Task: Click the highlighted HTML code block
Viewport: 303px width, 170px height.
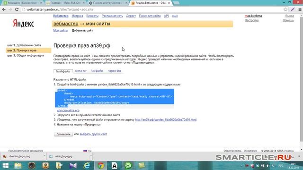Action: pyautogui.click(x=115, y=98)
